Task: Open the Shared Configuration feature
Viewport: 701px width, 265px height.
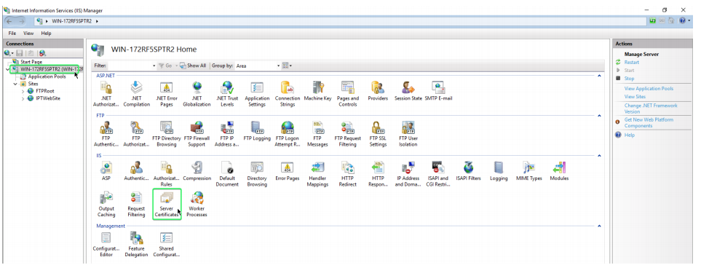Action: pyautogui.click(x=166, y=245)
